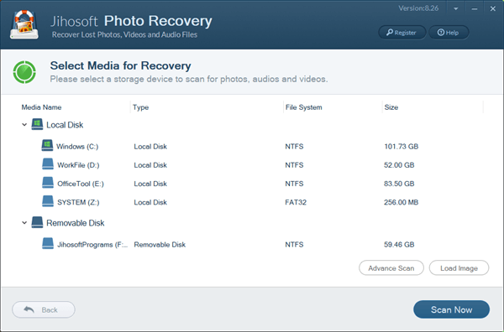
Task: Click Local Disk type in the WorkFile (D:) row
Action: [x=150, y=165]
